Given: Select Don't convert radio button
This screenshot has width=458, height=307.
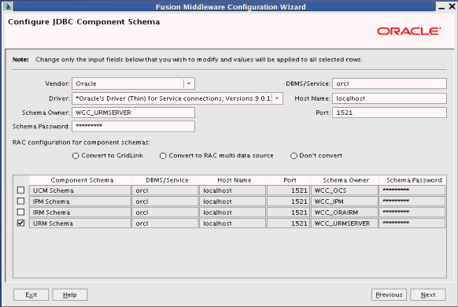Looking at the screenshot, I should click(x=294, y=156).
